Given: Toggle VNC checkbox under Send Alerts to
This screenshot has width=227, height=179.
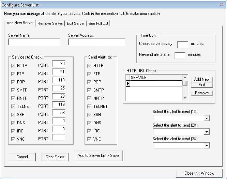Looking at the screenshot, I should [x=89, y=139].
